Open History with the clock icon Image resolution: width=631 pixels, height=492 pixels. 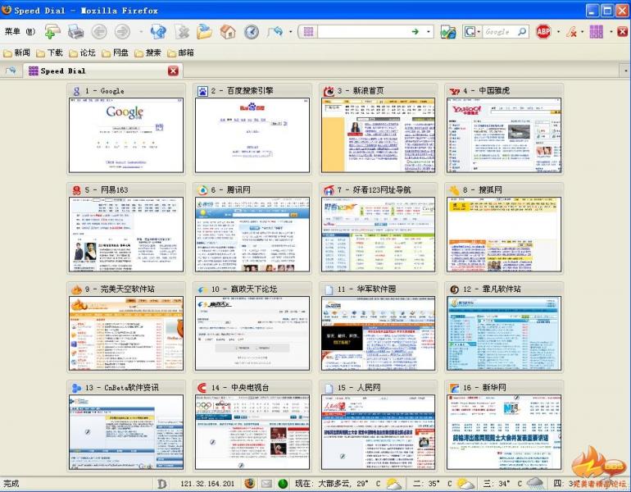tap(252, 31)
